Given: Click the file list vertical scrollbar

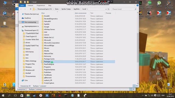Looking at the screenshot, I should pos(138,48).
